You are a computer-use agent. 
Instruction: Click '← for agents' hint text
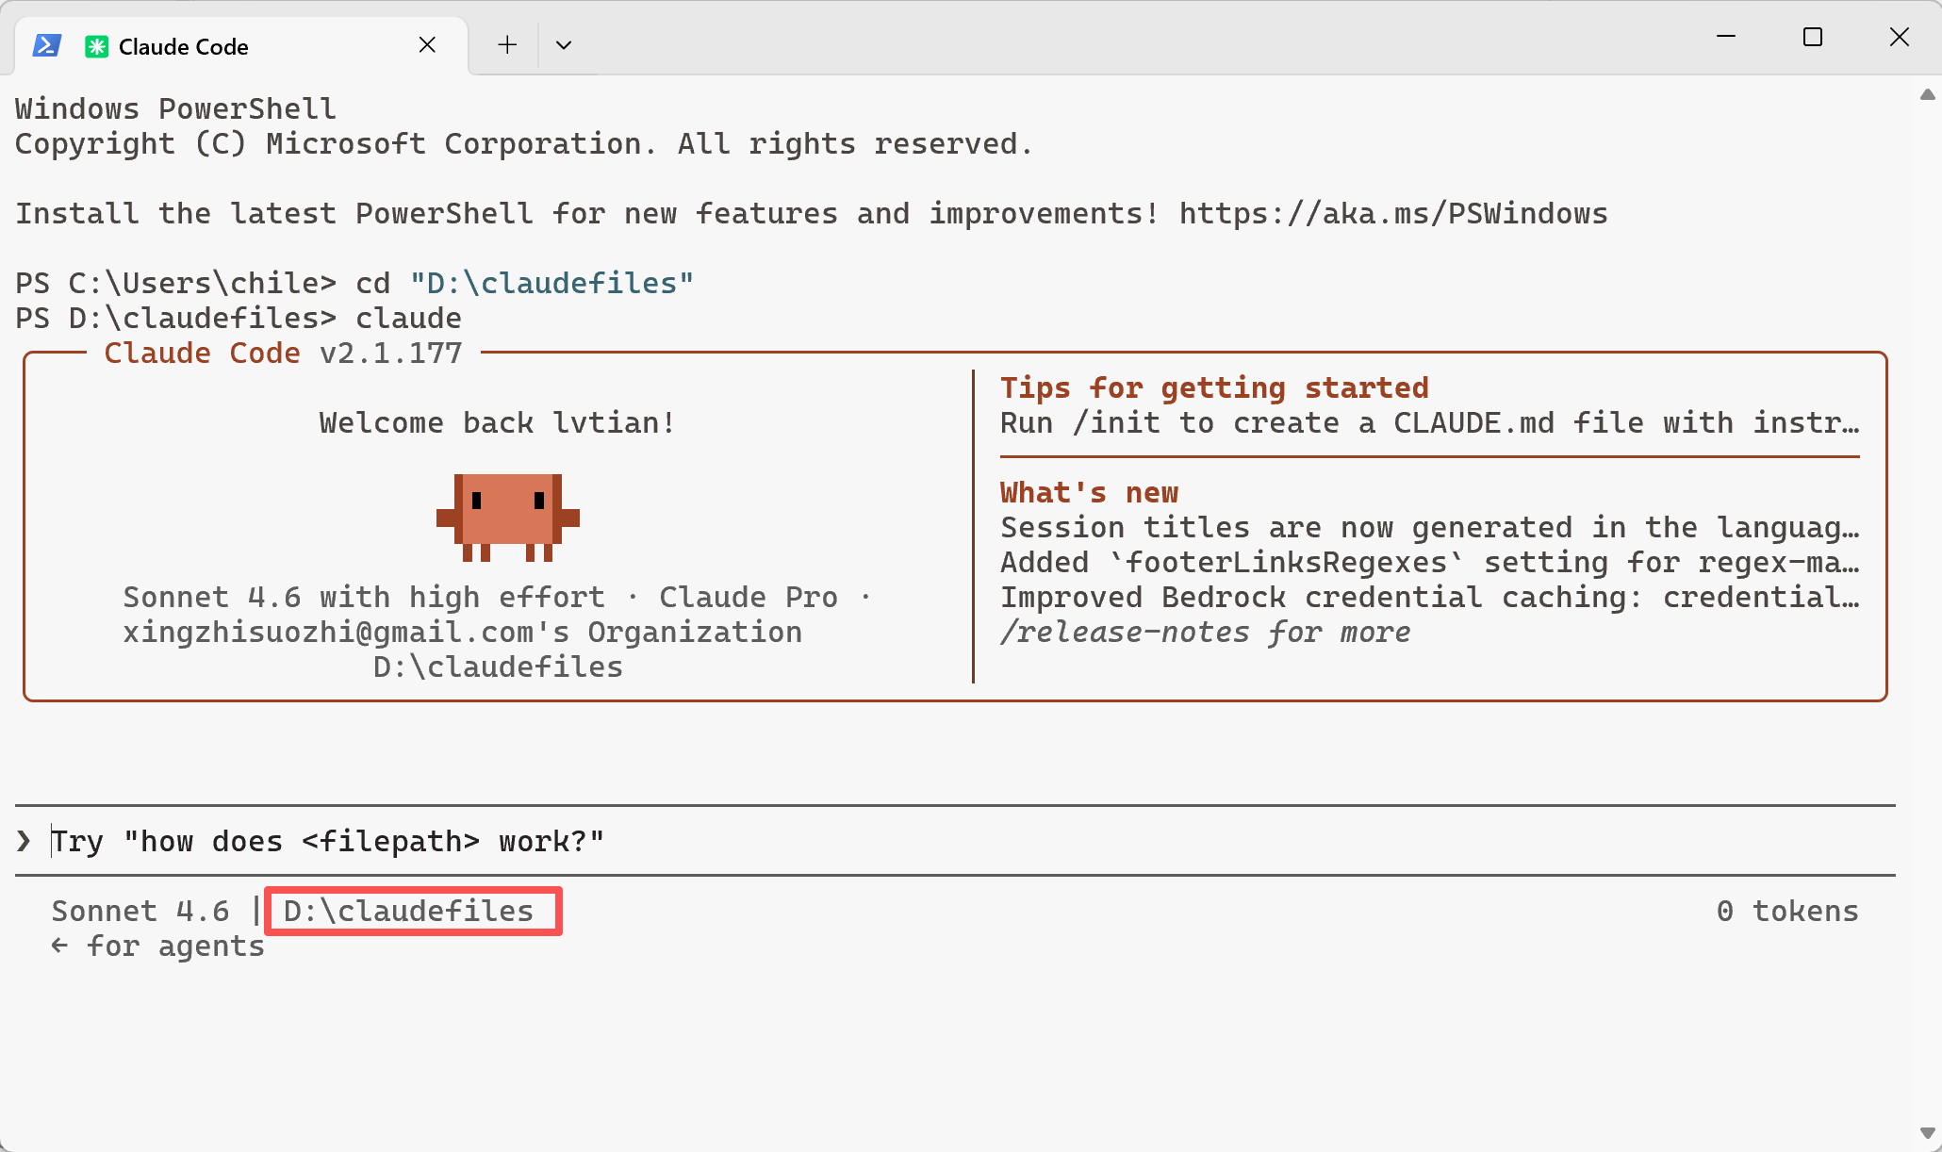tap(157, 946)
